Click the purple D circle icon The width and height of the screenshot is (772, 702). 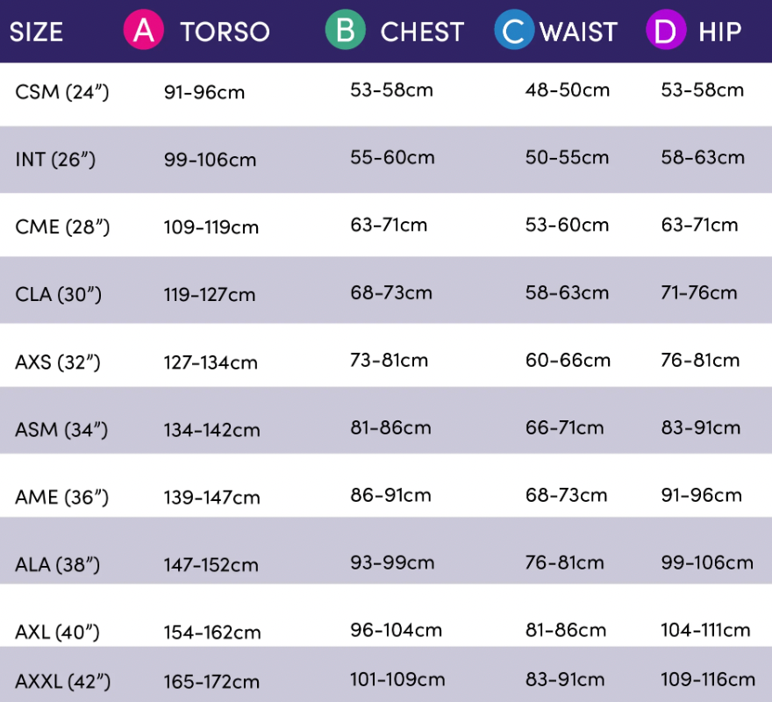[666, 32]
